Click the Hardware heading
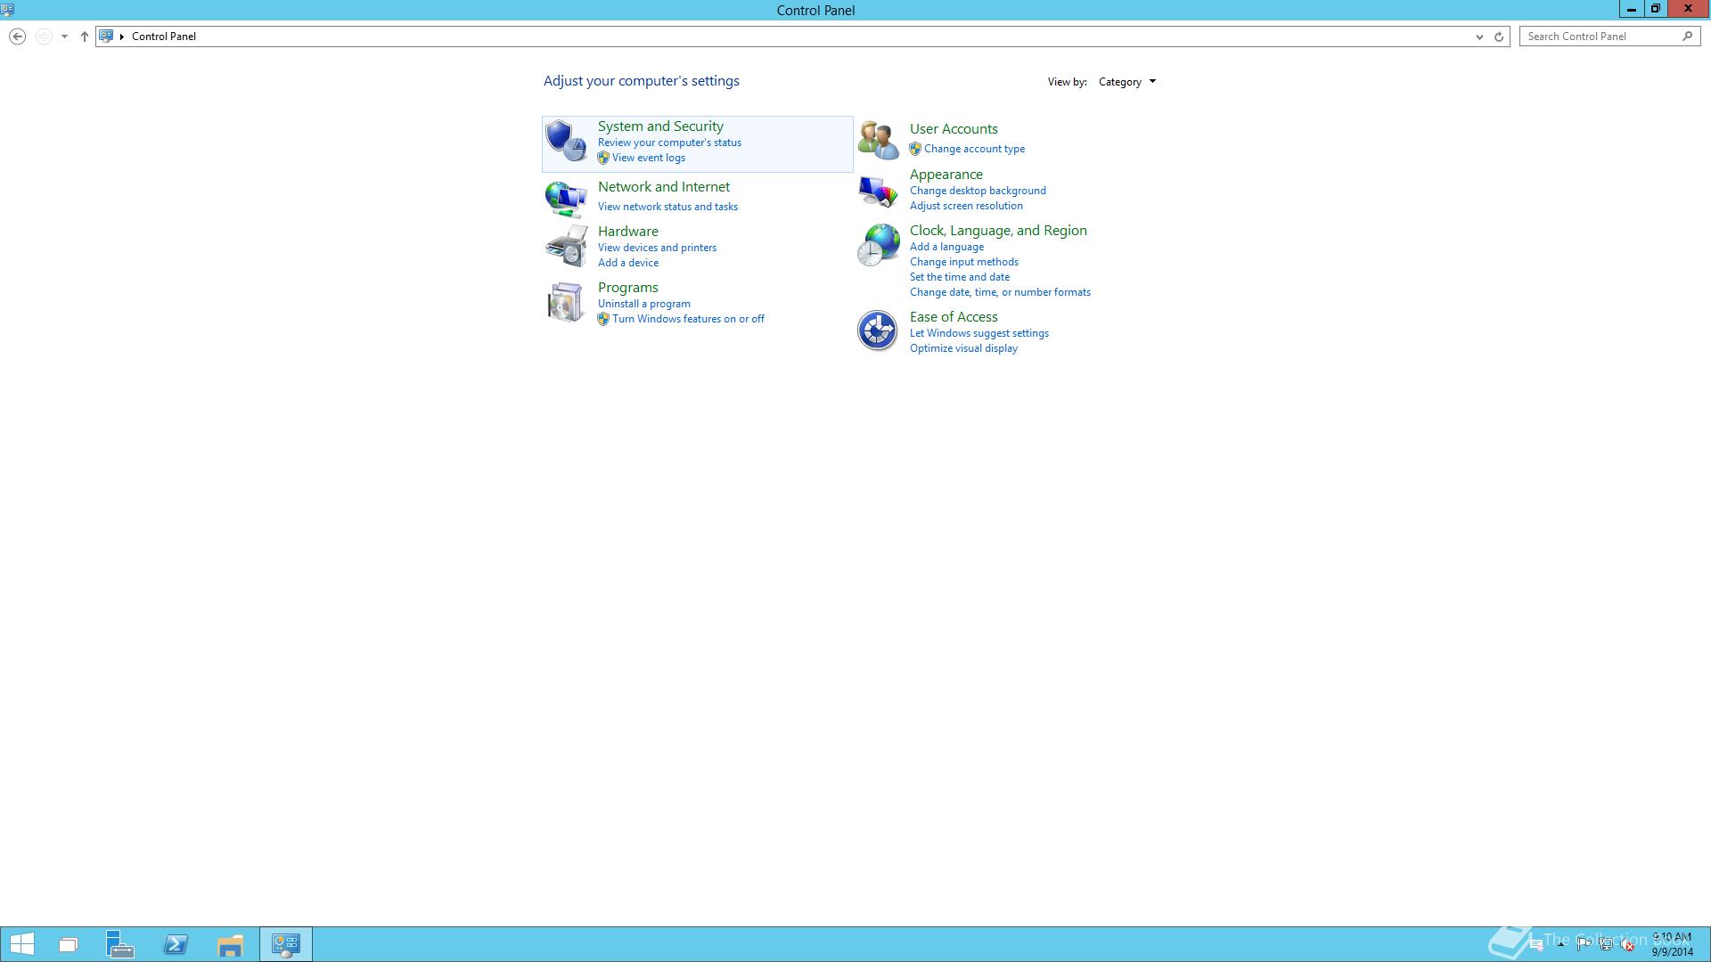This screenshot has width=1711, height=962. click(x=628, y=232)
